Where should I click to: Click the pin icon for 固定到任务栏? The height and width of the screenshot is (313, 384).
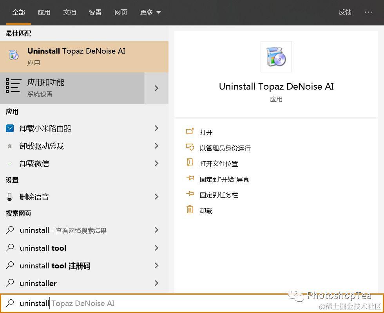pos(190,194)
